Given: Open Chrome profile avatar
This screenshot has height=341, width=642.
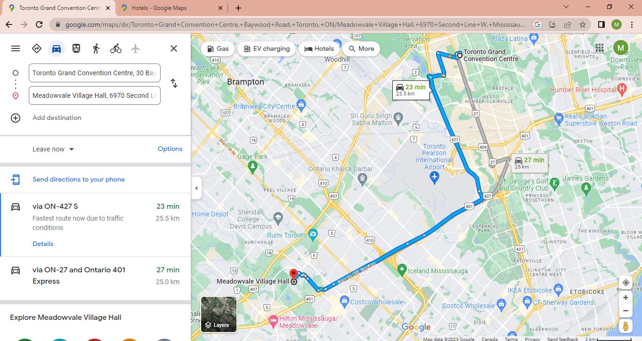Looking at the screenshot, I should tap(617, 24).
